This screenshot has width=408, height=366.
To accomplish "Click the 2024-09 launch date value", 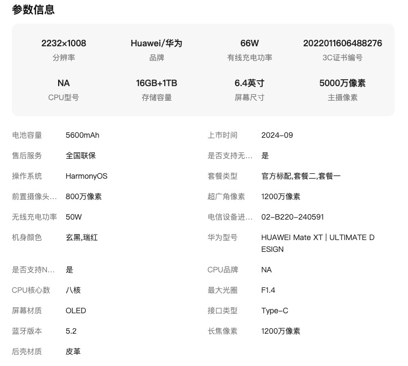I will (277, 135).
